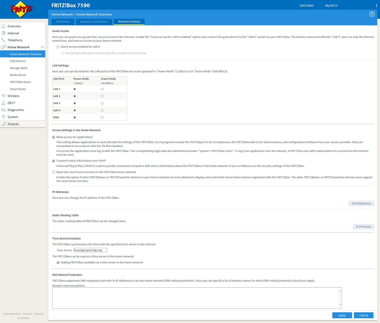The width and height of the screenshot is (380, 323).
Task: Click the System gear icon
Action: pyautogui.click(x=4, y=117)
